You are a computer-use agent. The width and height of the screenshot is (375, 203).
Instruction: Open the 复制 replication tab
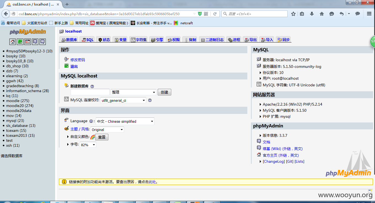[x=190, y=40]
